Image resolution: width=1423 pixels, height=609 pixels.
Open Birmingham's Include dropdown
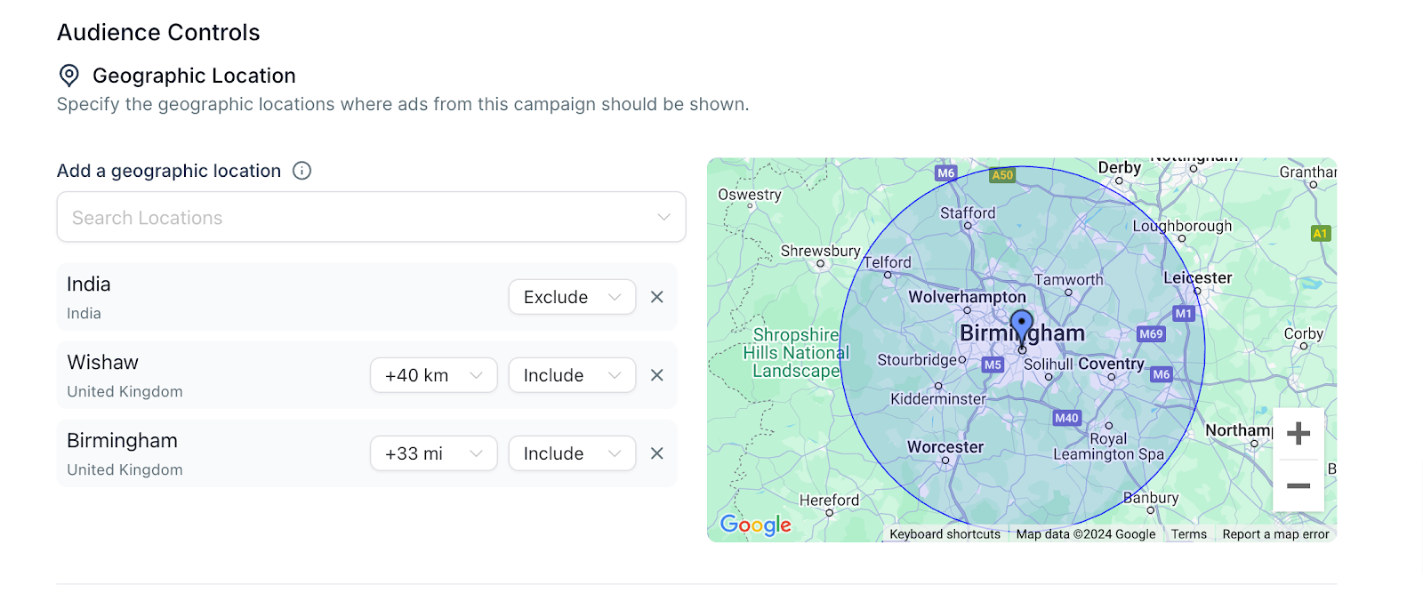[572, 453]
